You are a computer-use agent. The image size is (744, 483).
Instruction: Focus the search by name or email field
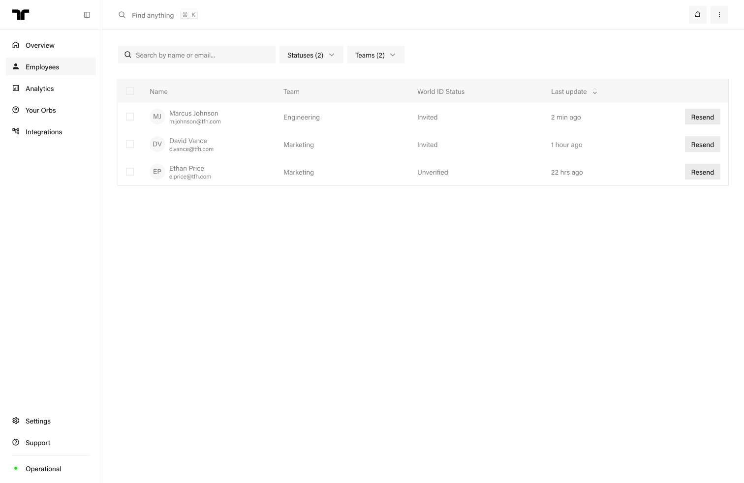tap(197, 55)
